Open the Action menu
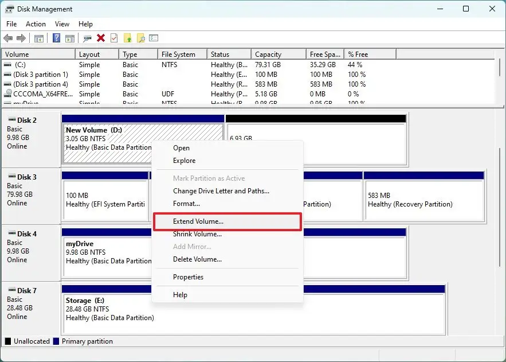506x362 pixels. click(x=36, y=24)
